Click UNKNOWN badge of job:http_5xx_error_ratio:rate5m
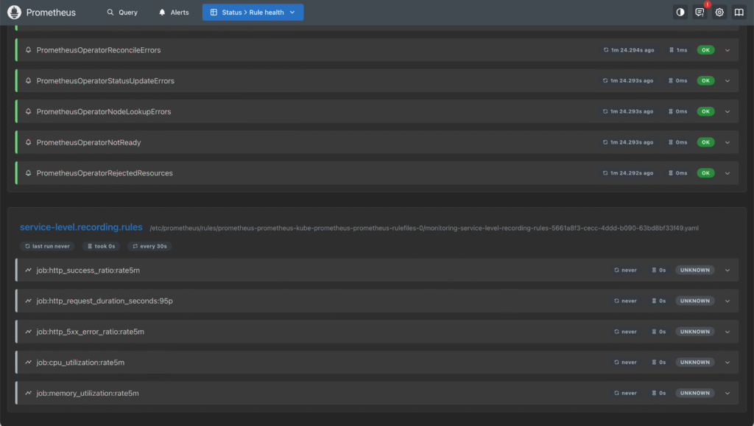This screenshot has width=754, height=426. (695, 332)
